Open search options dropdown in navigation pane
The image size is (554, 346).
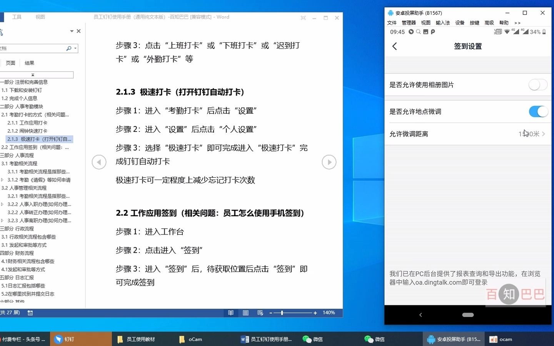click(75, 48)
